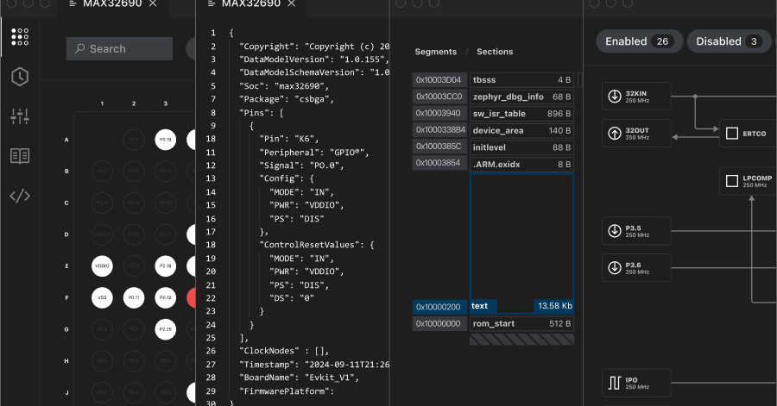Toggle the Disabled 3 filter
The height and width of the screenshot is (406, 777).
pos(728,41)
